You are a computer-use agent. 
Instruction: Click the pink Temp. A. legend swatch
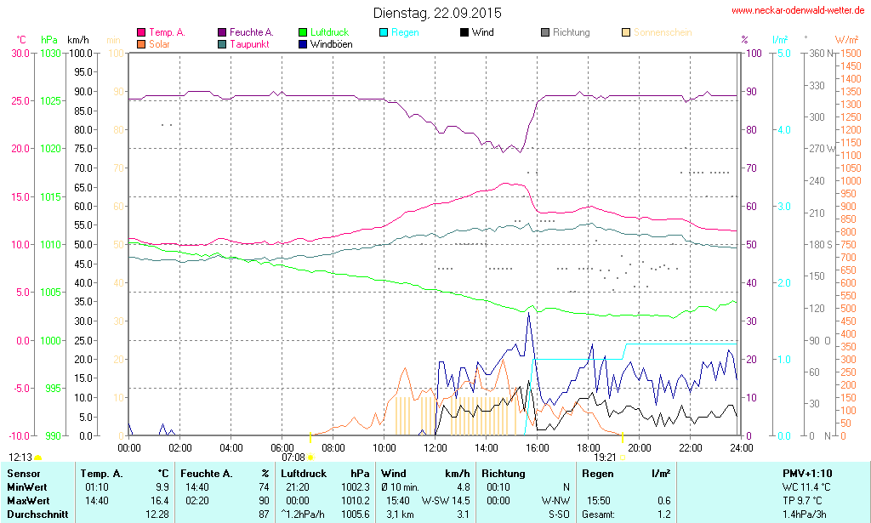pyautogui.click(x=141, y=32)
